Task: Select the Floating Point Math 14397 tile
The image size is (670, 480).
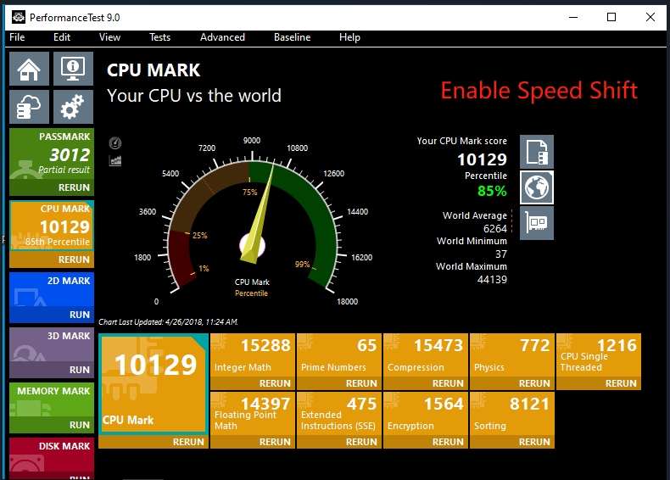Action: [x=253, y=414]
